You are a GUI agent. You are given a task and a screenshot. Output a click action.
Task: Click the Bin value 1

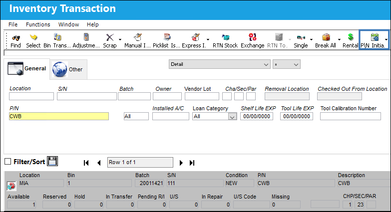tap(99, 184)
